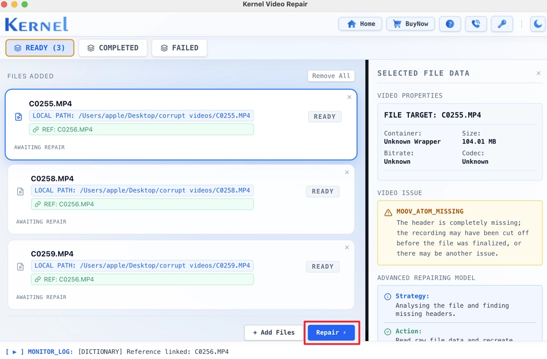Switch to the COMPLETED tab
Image resolution: width=547 pixels, height=359 pixels.
(113, 48)
